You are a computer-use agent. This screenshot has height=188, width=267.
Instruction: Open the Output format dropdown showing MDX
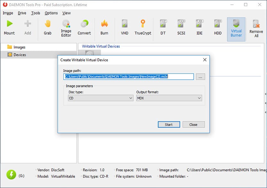[x=169, y=98]
